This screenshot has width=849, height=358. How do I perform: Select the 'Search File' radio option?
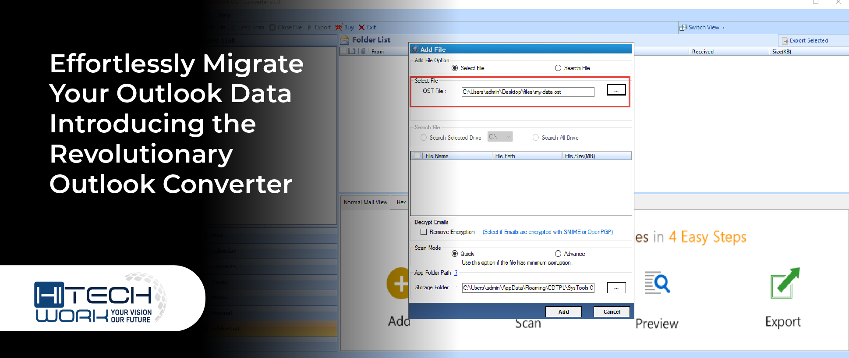pyautogui.click(x=558, y=68)
